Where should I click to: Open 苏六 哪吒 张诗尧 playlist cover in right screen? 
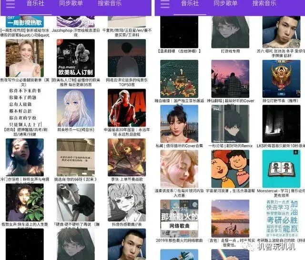click(281, 32)
